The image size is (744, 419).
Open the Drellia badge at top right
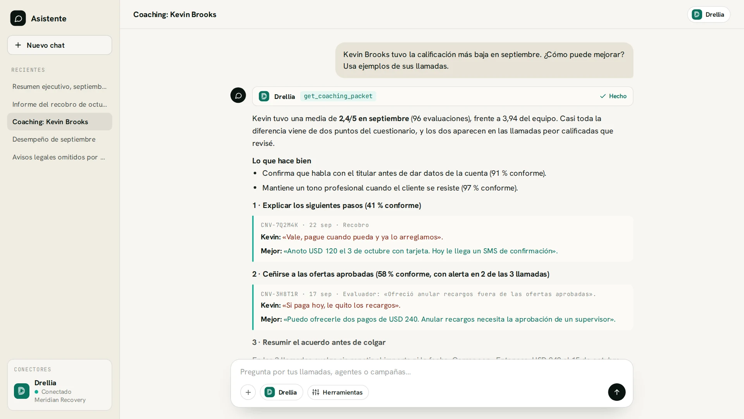pyautogui.click(x=708, y=14)
